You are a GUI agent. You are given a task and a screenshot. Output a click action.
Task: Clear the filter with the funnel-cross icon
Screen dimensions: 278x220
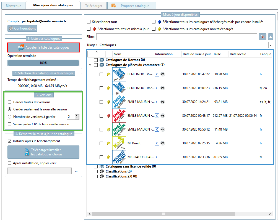click(x=263, y=37)
